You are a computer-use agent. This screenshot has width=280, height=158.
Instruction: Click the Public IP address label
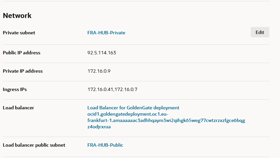(x=22, y=53)
